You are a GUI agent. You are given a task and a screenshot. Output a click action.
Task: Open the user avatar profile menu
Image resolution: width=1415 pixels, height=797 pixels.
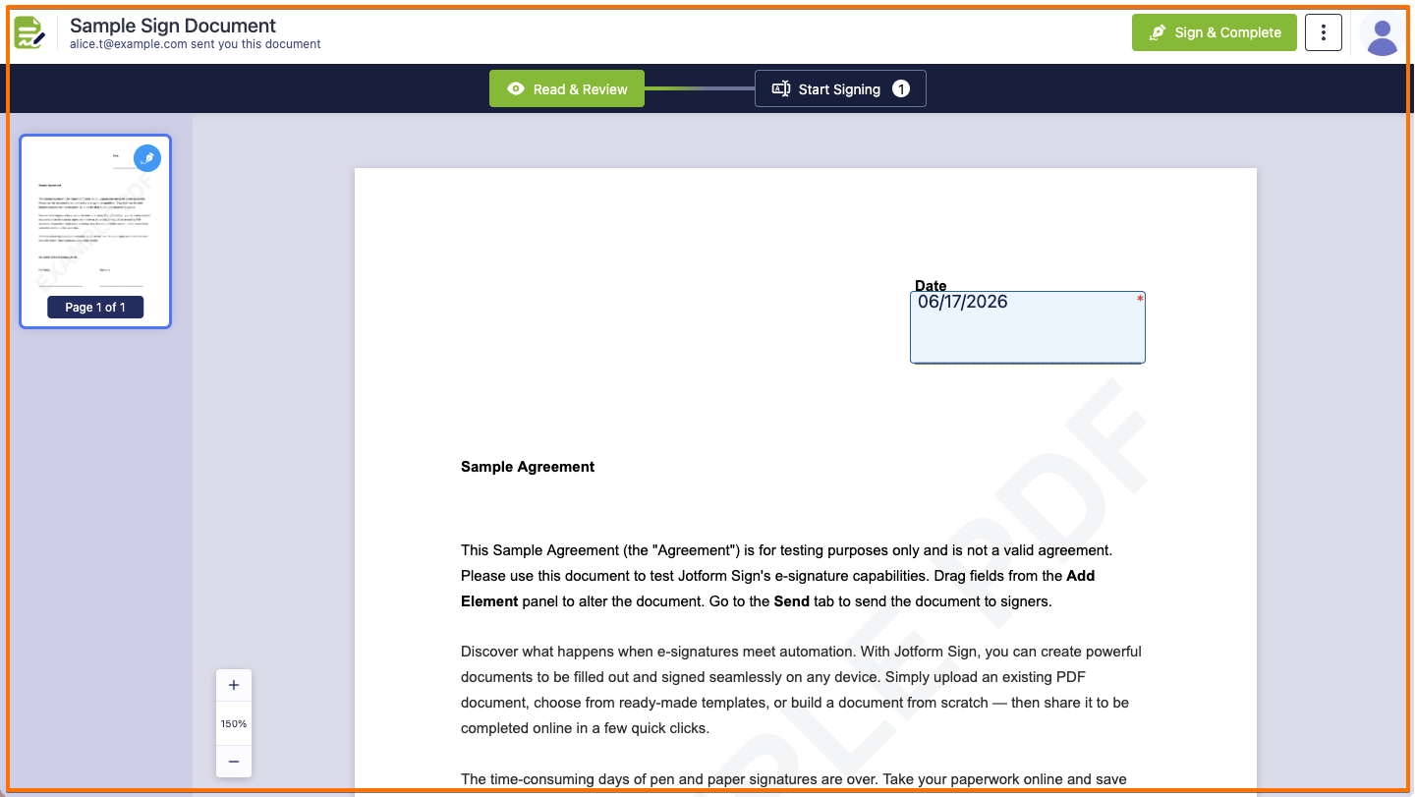[x=1383, y=32]
